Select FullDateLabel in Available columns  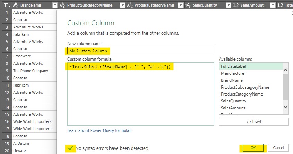[233, 66]
